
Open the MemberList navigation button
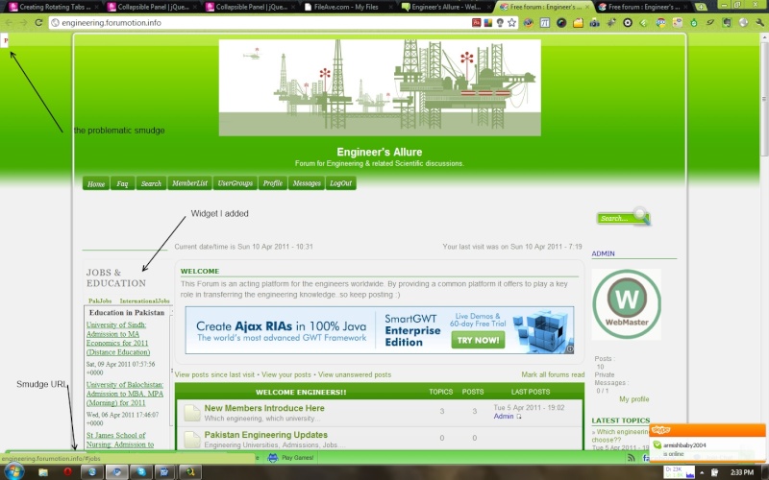point(189,183)
